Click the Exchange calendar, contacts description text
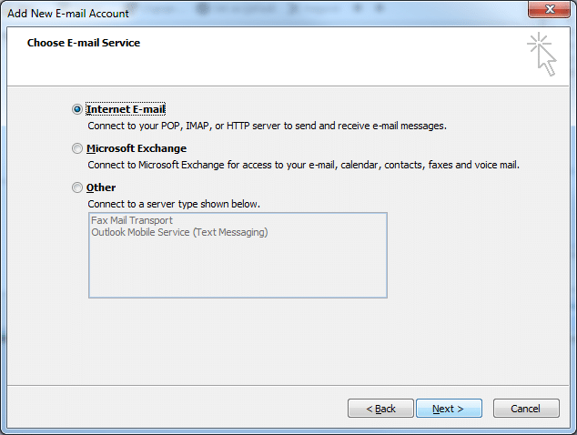 tap(304, 165)
